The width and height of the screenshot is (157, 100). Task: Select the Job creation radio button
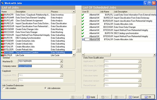coord(4,88)
